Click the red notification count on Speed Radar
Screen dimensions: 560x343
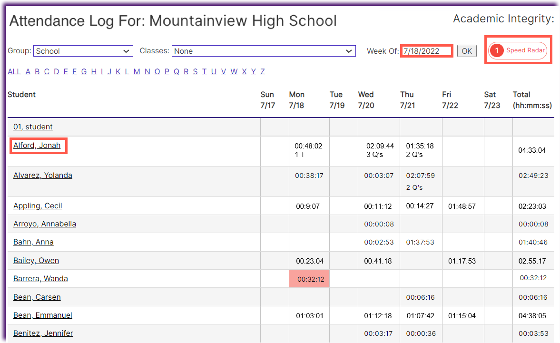click(498, 50)
